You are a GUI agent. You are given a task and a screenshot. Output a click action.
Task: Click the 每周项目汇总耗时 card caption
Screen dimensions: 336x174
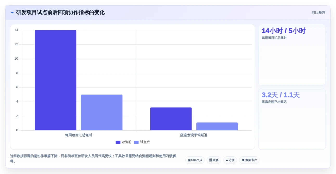pos(274,38)
